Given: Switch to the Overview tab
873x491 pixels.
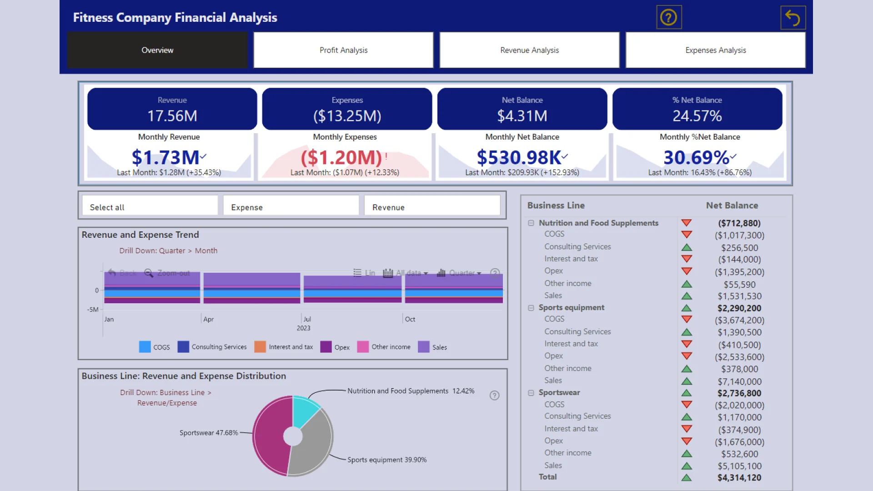Looking at the screenshot, I should tap(157, 50).
